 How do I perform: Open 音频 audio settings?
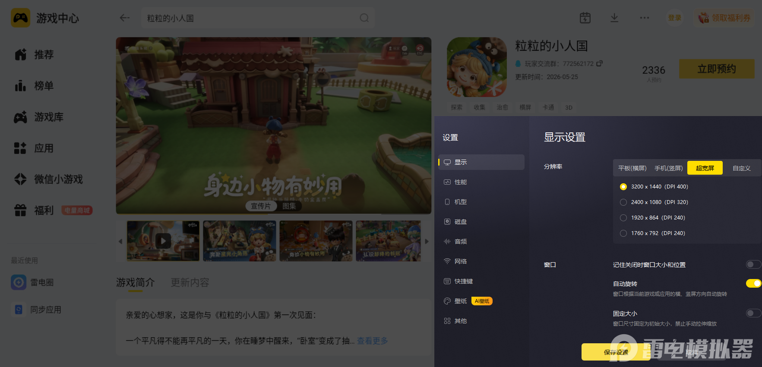pos(481,242)
